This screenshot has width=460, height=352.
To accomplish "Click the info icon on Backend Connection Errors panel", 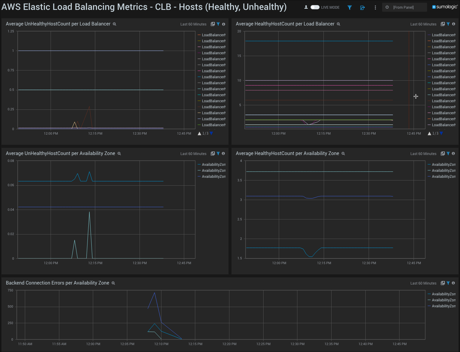I will (453, 283).
